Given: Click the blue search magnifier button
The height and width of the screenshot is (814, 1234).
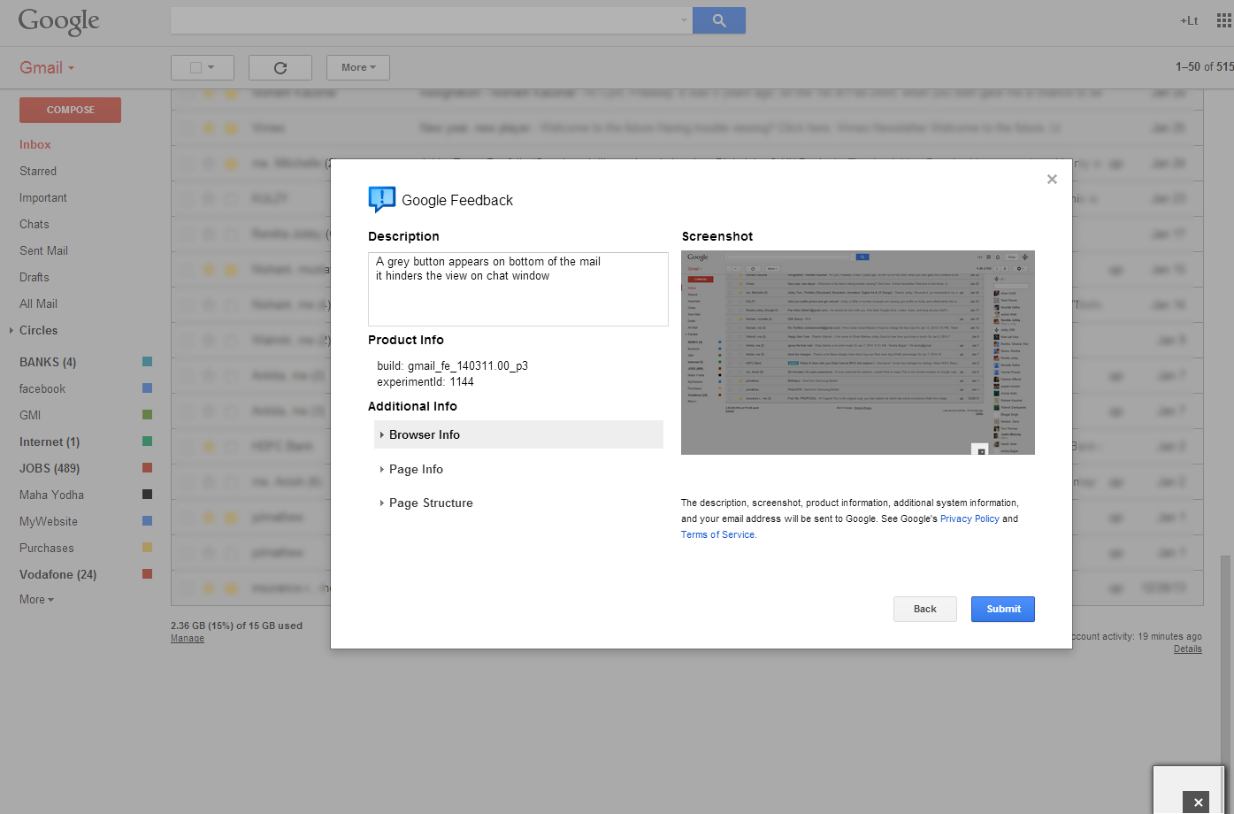Looking at the screenshot, I should [718, 20].
